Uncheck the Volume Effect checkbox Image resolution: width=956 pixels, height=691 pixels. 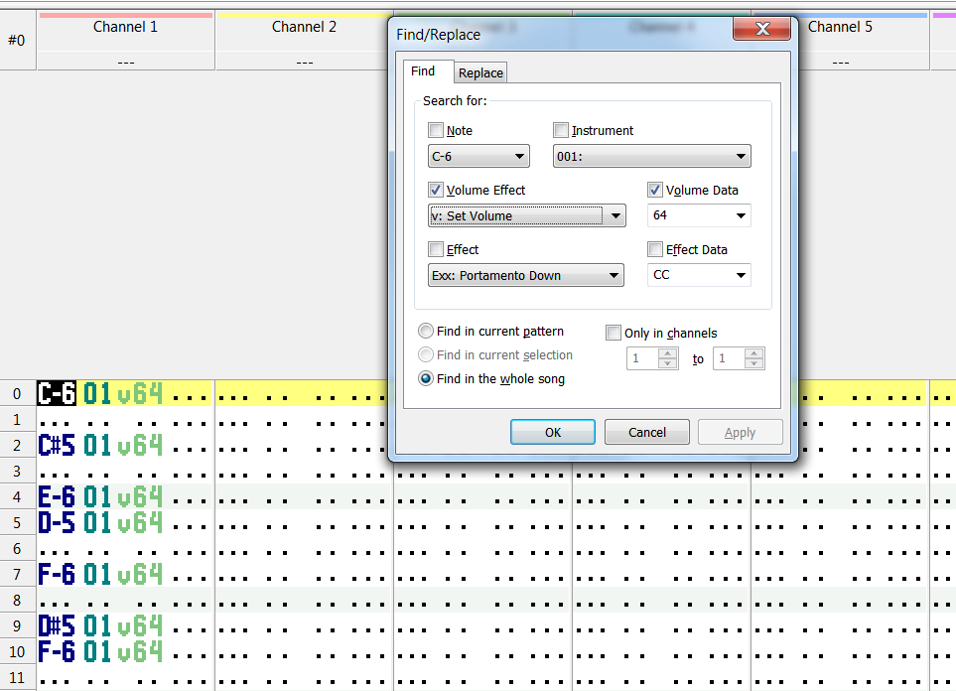coord(436,190)
